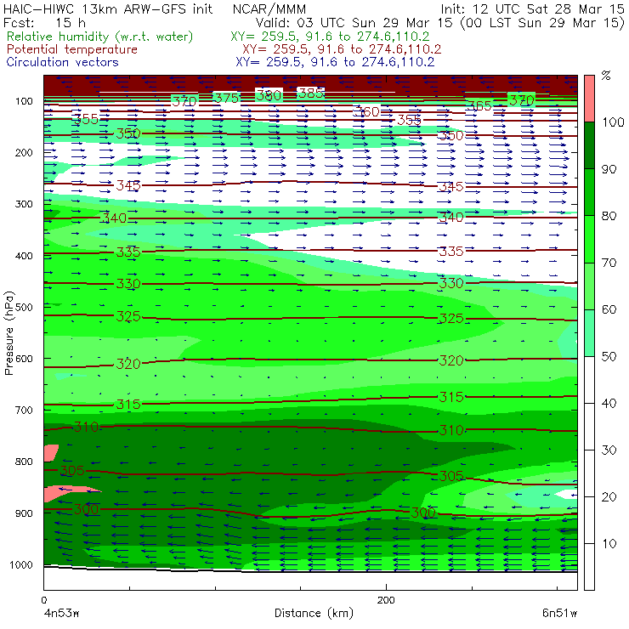
Task: Click the 'NCAR/MMM' header text
Action: 269,8
